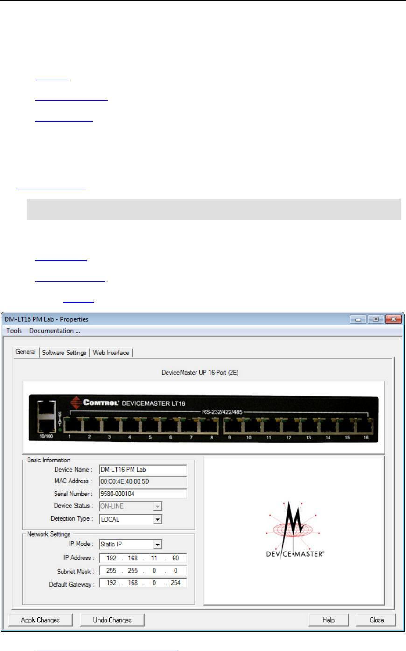Click the "Network Settings" group label
Viewport: 406px width, 651px height.
pos(49,534)
